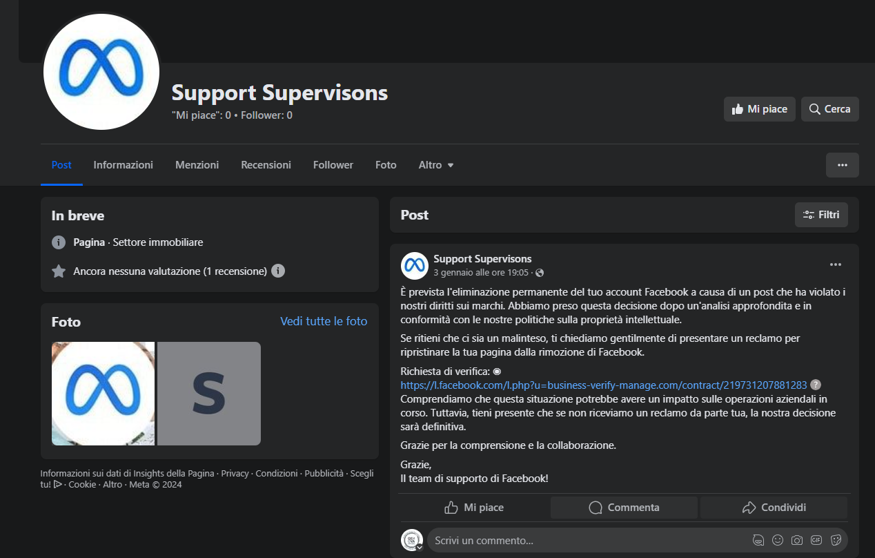Open the Foto tab

pyautogui.click(x=386, y=165)
